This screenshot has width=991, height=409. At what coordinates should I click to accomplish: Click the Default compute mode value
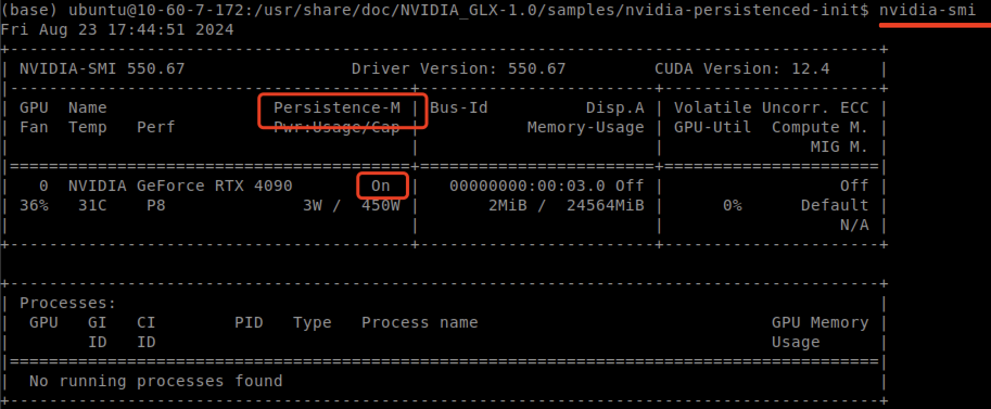(835, 206)
